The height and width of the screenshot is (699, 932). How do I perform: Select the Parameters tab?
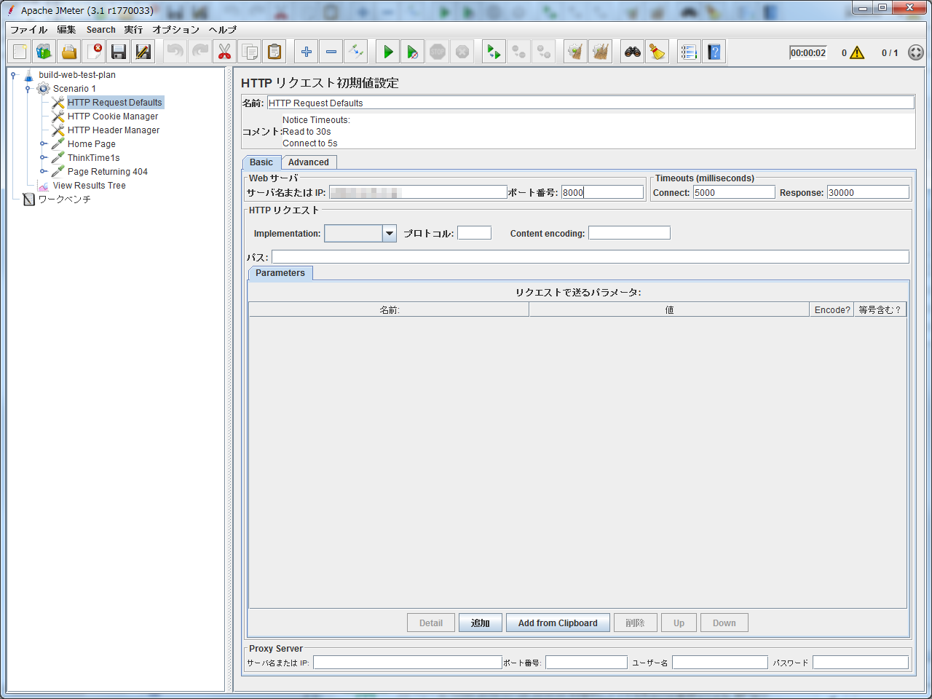click(x=280, y=273)
